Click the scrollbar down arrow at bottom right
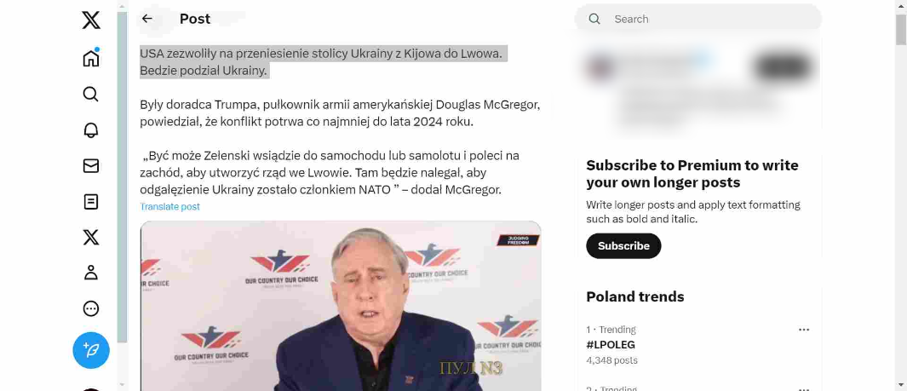This screenshot has height=391, width=907. (901, 385)
